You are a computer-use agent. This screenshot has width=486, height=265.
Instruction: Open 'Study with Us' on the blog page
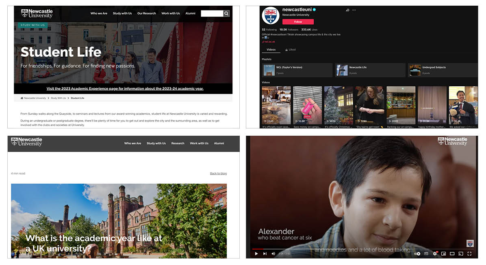click(156, 143)
